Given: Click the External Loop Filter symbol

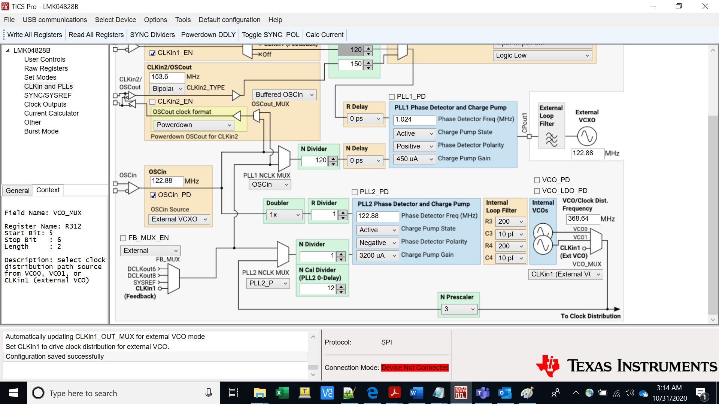Looking at the screenshot, I should pos(551,140).
